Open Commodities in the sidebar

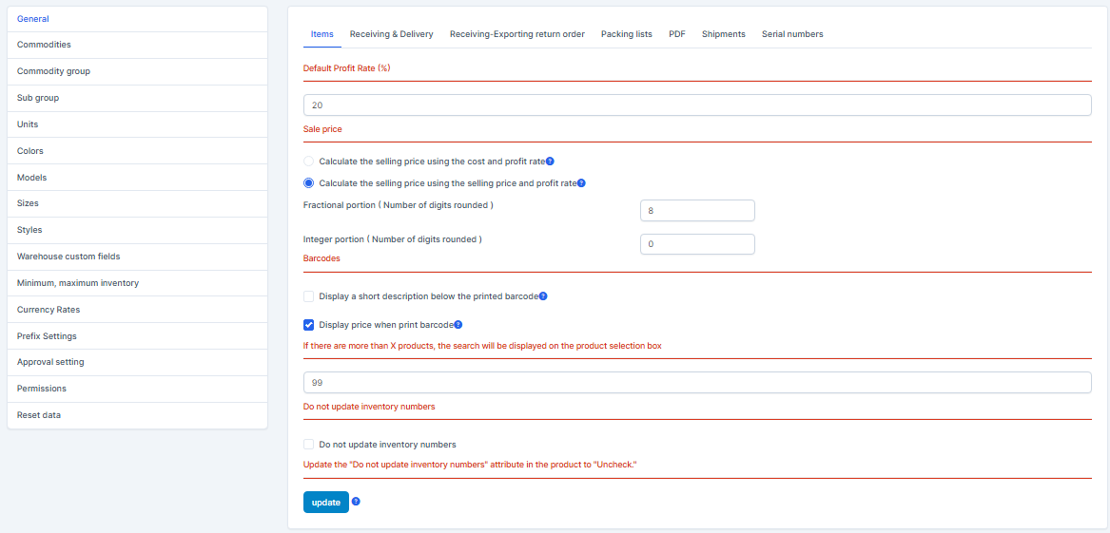coord(44,45)
